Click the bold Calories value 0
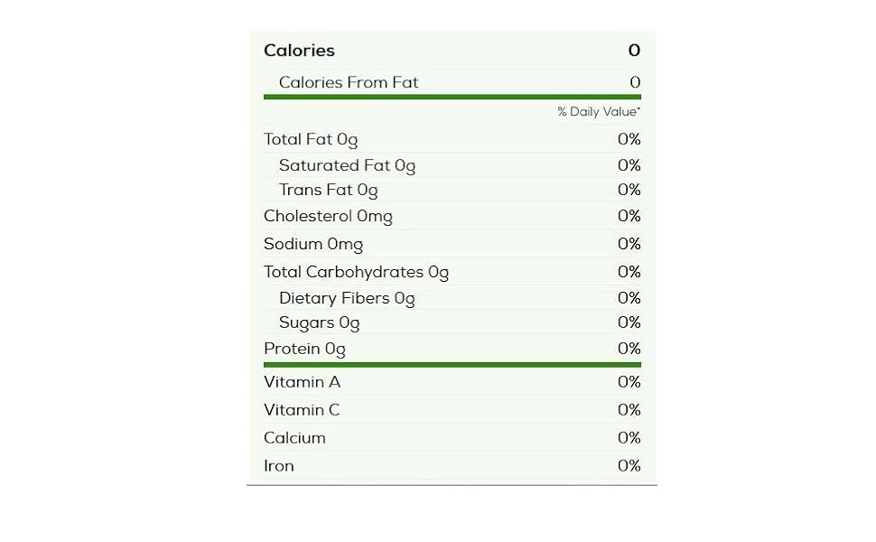Screen dimensions: 876x542 tap(634, 51)
